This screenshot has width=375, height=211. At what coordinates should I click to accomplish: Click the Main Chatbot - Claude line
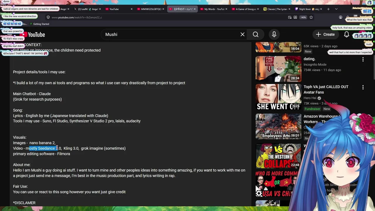pos(32,94)
